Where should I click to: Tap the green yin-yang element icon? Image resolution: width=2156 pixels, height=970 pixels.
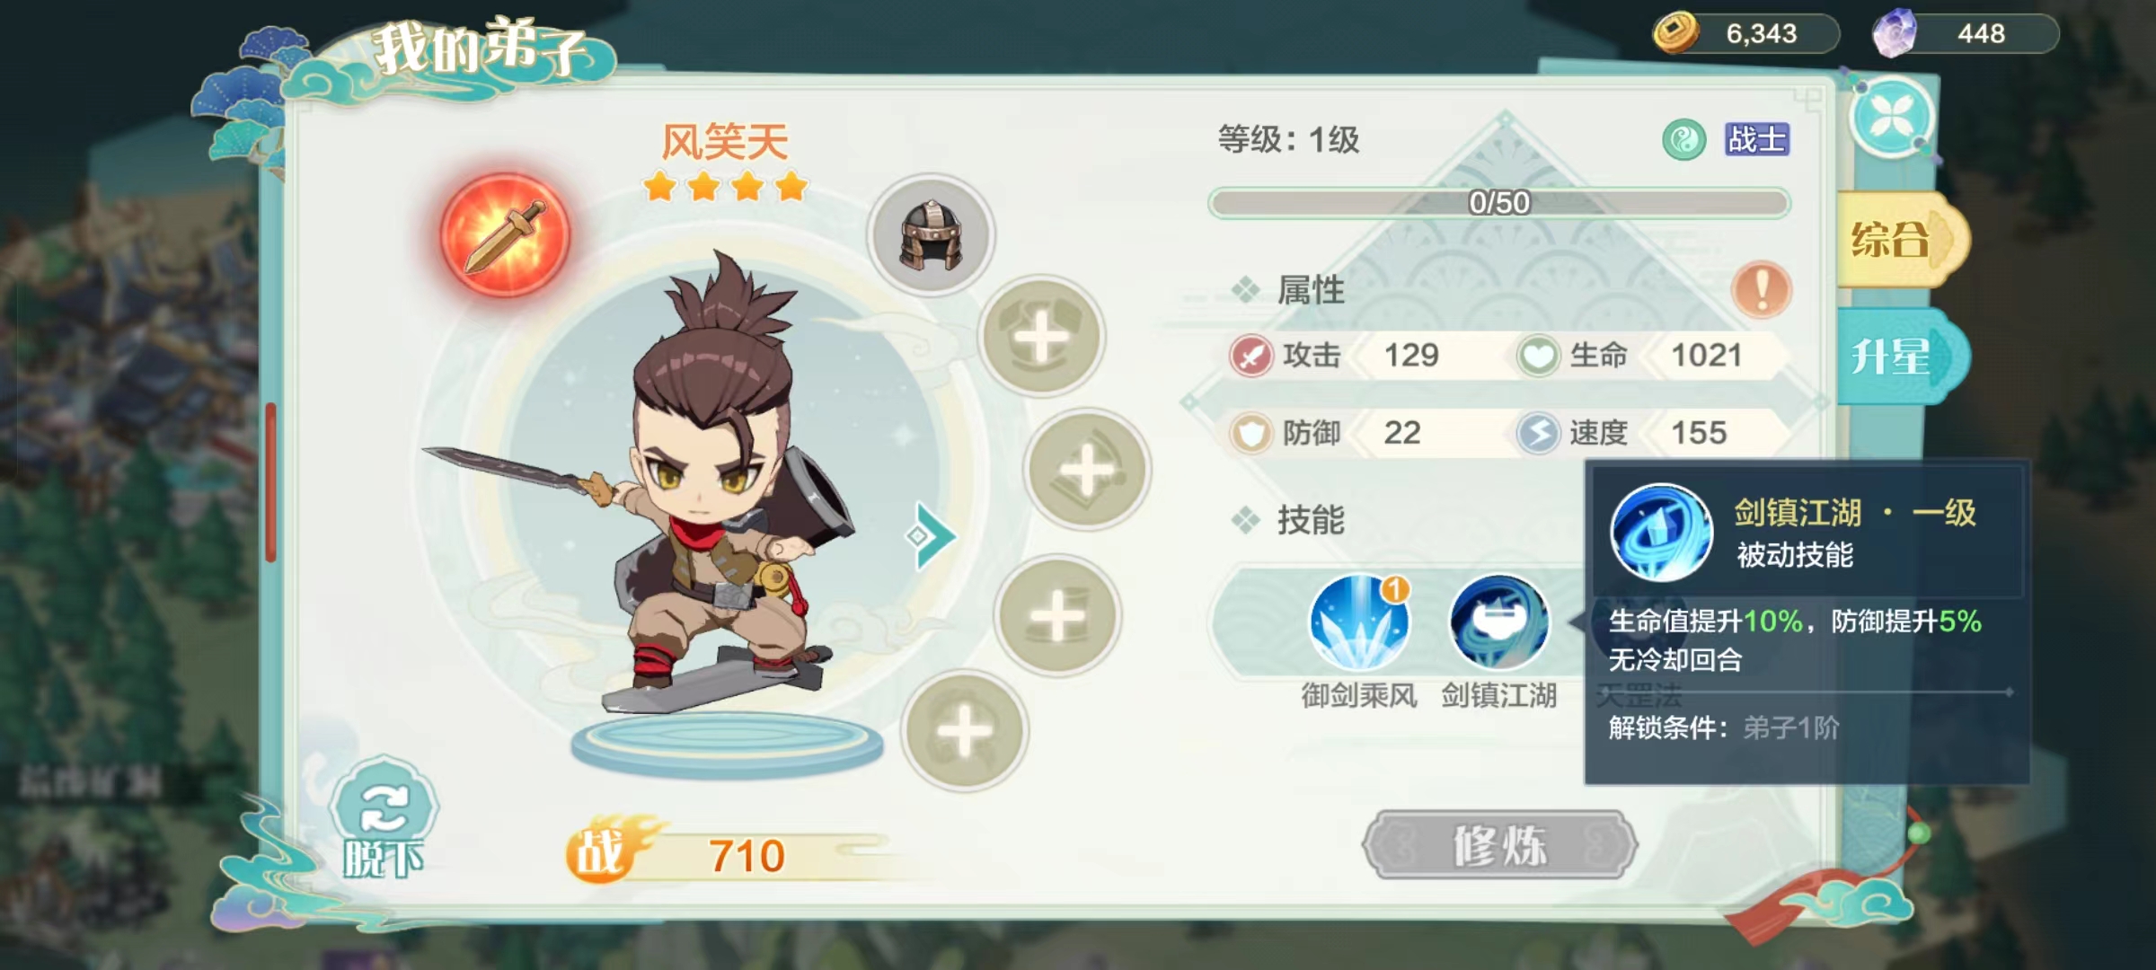pos(1683,140)
